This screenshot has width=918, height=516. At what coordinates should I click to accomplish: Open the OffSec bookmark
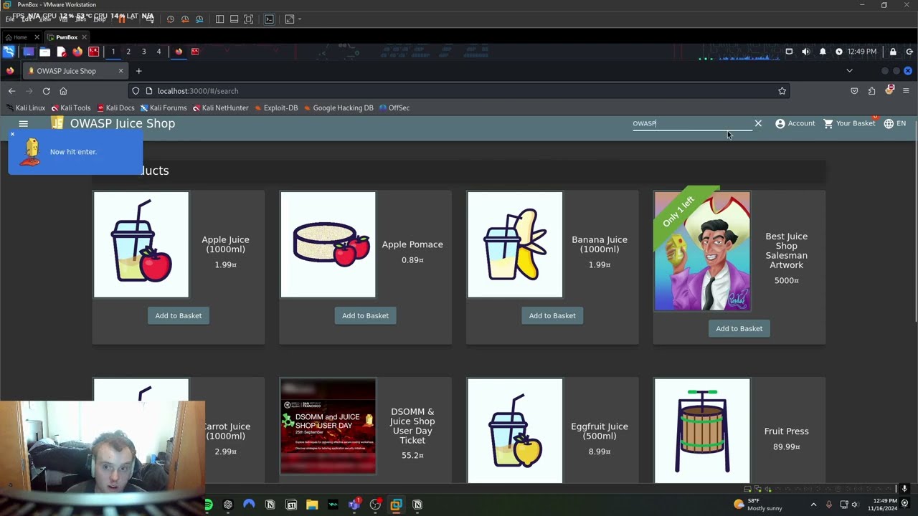coord(394,107)
